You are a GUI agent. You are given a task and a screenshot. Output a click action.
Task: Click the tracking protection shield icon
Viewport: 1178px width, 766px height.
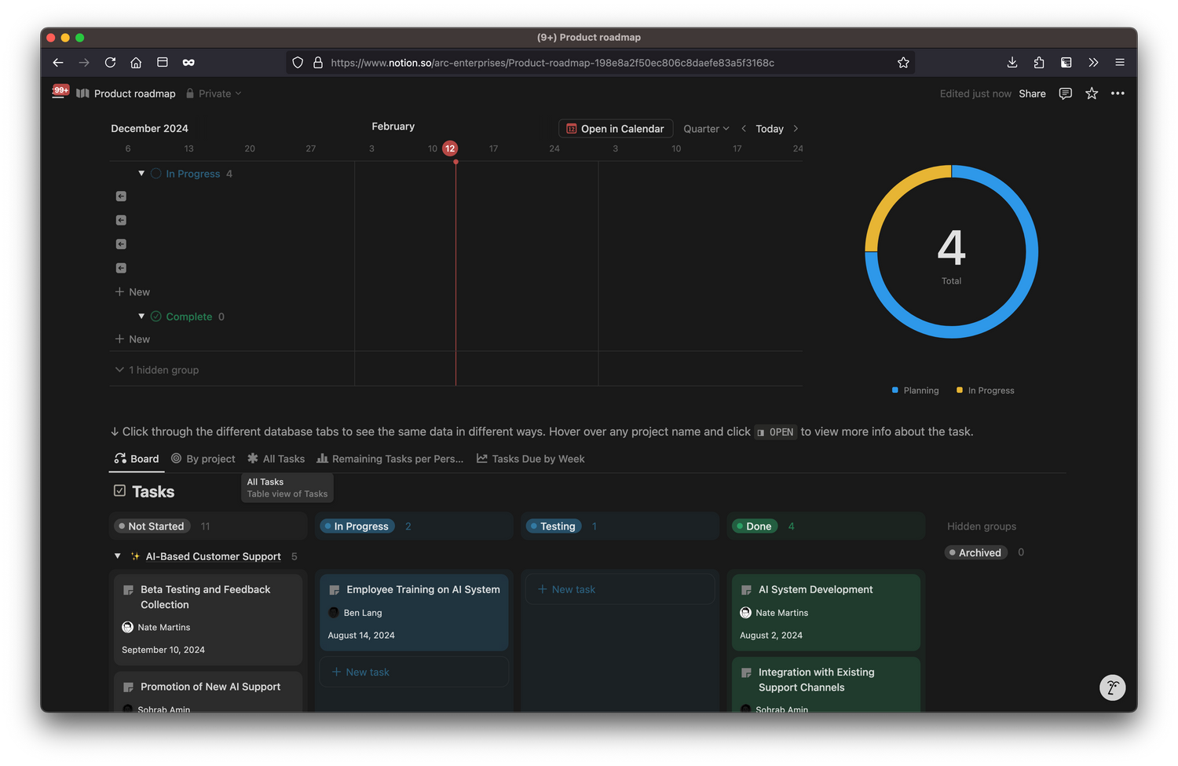pyautogui.click(x=298, y=62)
